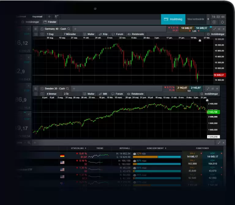Open Mallar in Sweden 30 chart toolbar
The image size is (235, 205).
[89, 94]
